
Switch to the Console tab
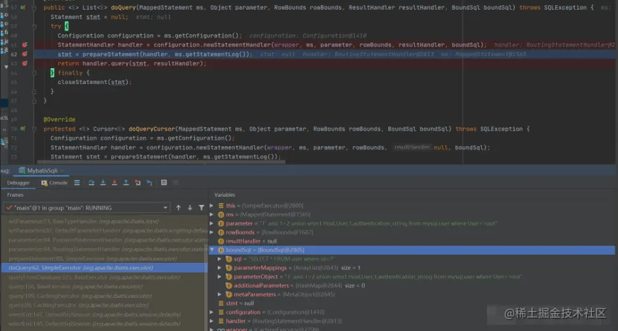click(54, 183)
